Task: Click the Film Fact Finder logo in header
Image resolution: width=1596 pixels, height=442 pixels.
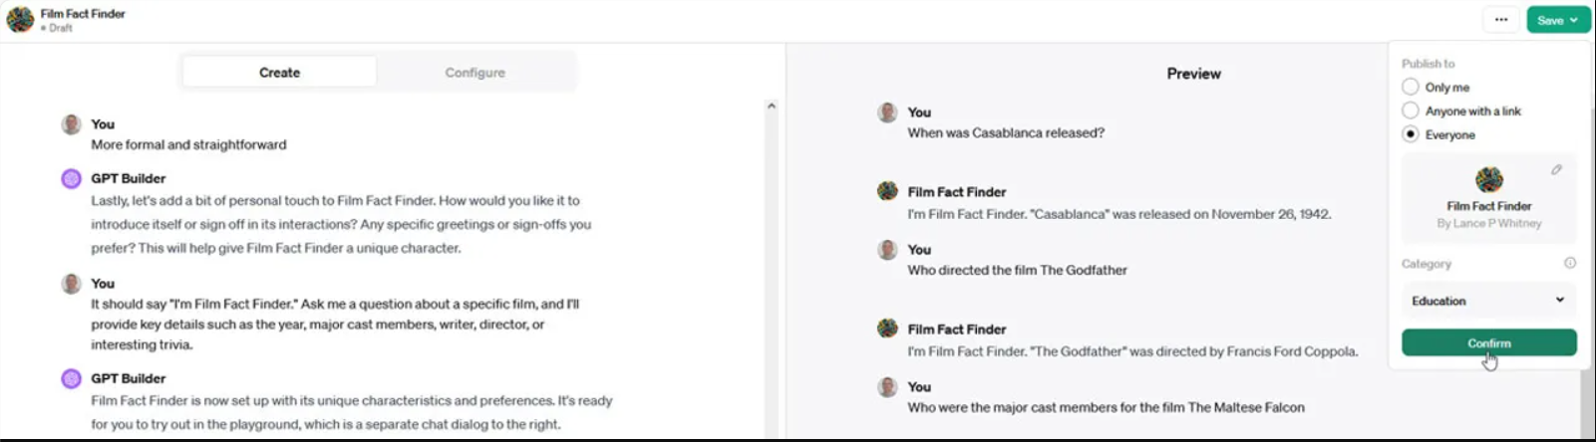Action: click(x=20, y=19)
